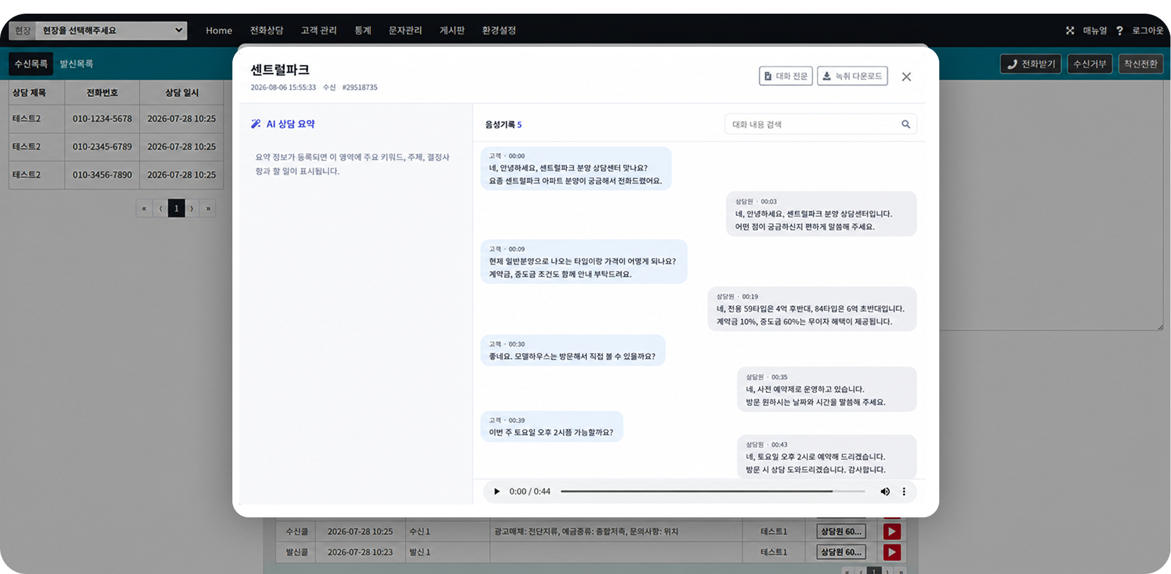The height and width of the screenshot is (574, 1171).
Task: Click the 2026-07-28 10:25 cell in the 수신콜 row
Action: pos(360,532)
